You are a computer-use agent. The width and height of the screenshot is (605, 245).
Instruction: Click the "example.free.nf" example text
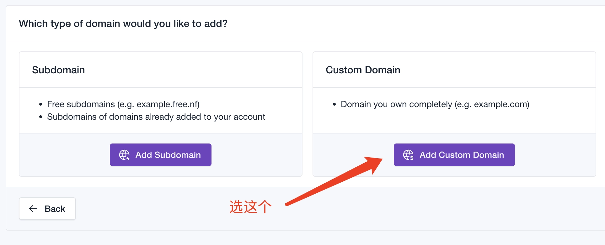(x=167, y=104)
